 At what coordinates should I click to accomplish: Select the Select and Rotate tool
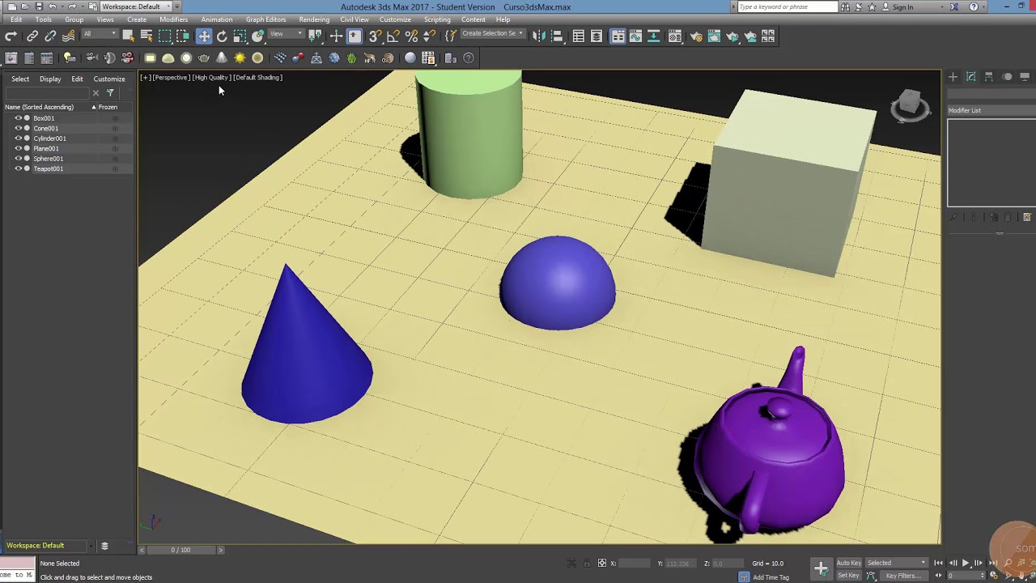(222, 36)
